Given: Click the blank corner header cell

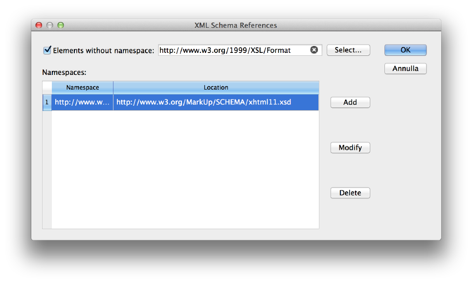Looking at the screenshot, I should click(47, 88).
